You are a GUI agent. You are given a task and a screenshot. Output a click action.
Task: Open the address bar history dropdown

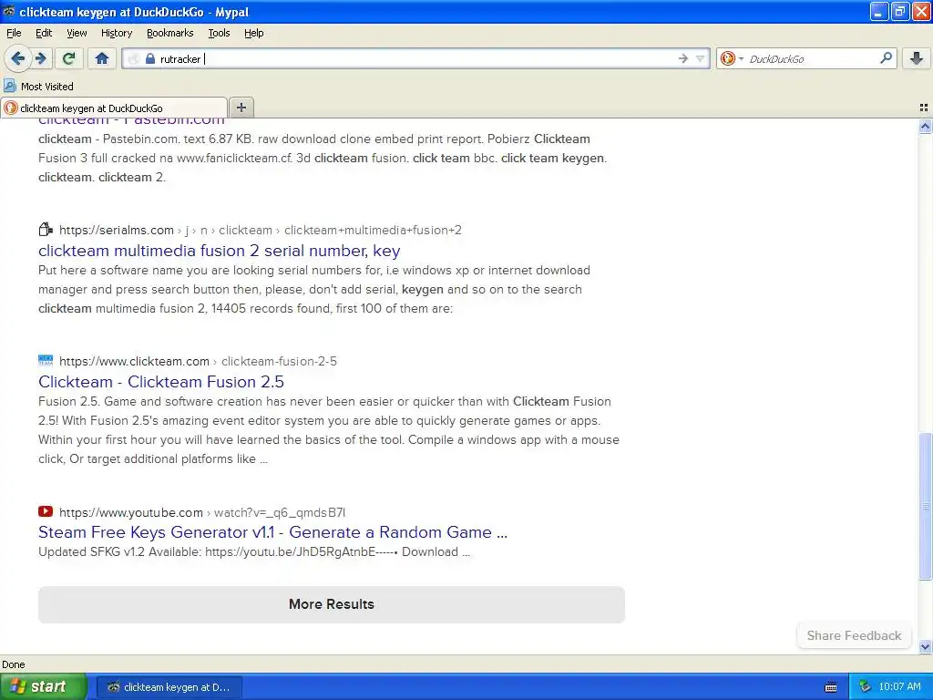(701, 58)
